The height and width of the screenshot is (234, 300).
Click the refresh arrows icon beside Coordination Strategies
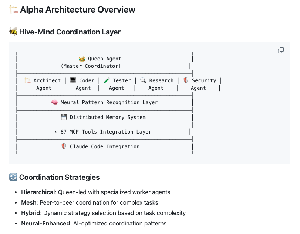point(13,177)
